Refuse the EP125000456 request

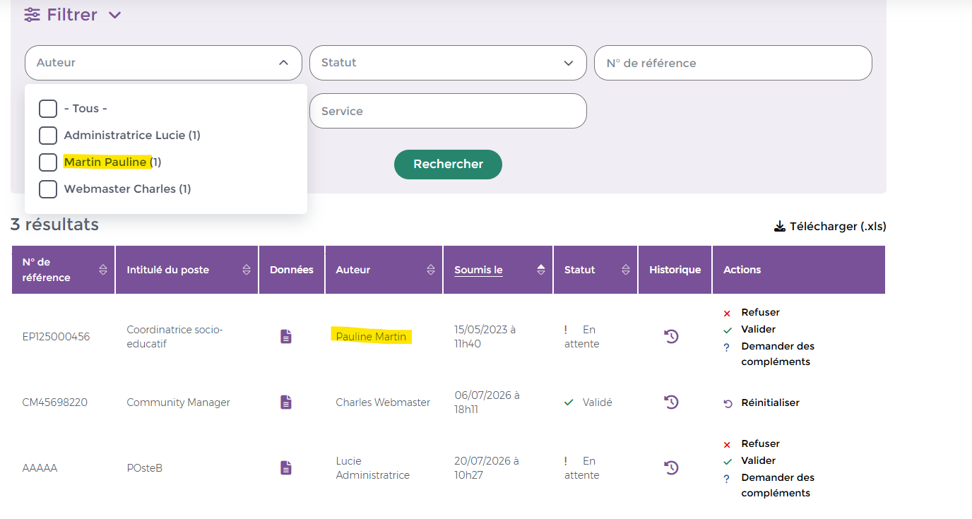(x=760, y=312)
